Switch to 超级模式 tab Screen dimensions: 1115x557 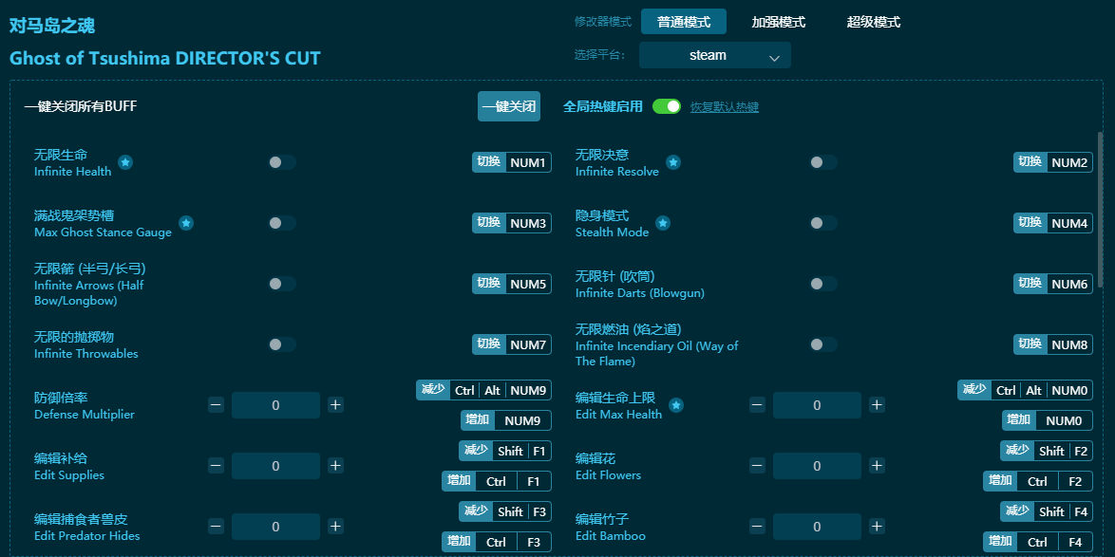point(873,22)
